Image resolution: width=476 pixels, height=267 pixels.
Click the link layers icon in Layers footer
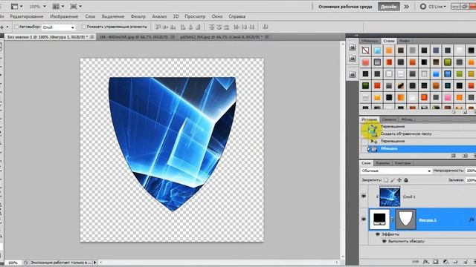coord(415,262)
